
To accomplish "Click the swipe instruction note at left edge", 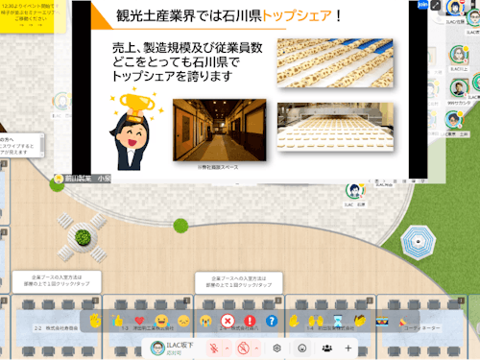I will (21, 146).
